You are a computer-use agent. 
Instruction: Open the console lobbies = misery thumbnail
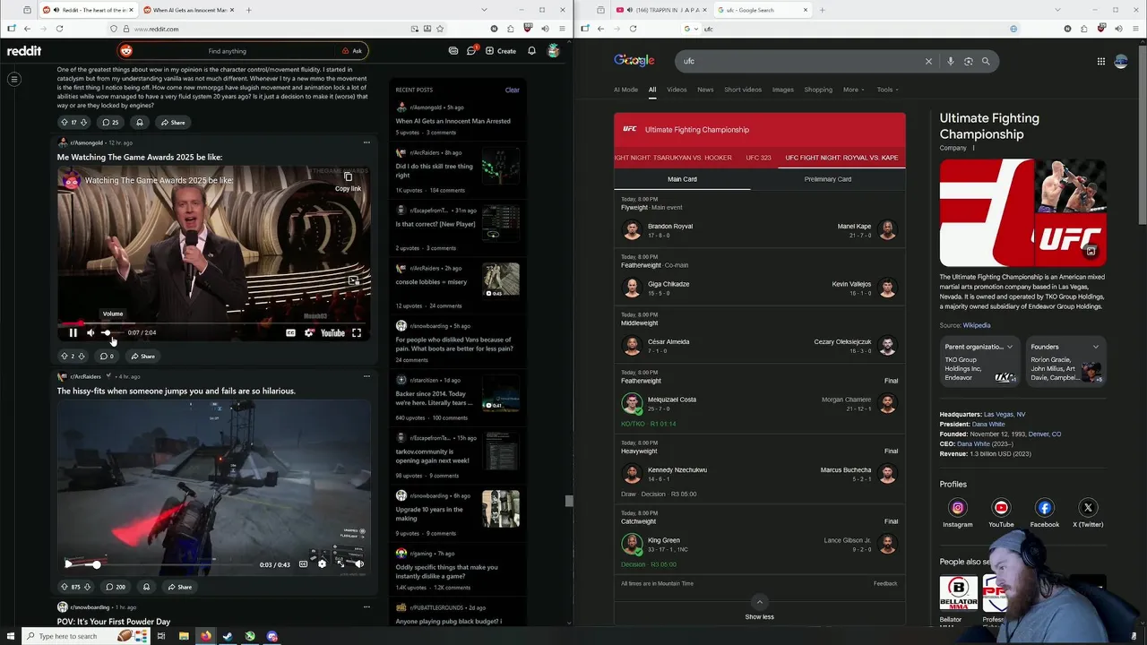coord(501,280)
